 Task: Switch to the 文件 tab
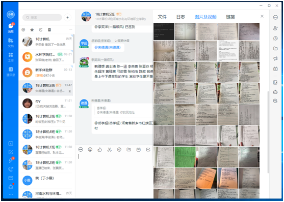click(x=162, y=17)
